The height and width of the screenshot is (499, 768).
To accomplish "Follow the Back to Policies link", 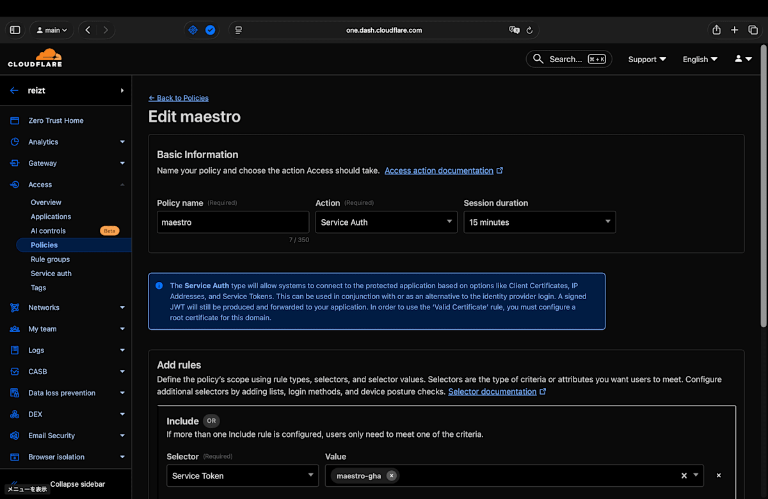I will [x=179, y=97].
